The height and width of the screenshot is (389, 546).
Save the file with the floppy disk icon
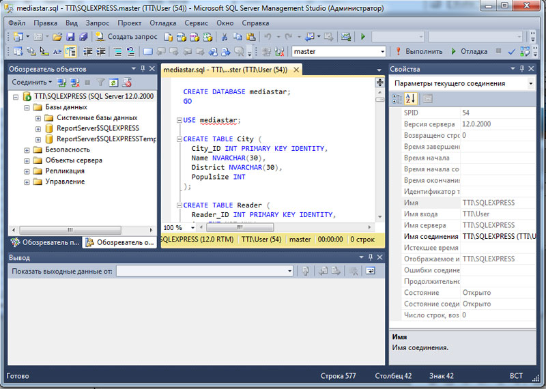click(71, 37)
